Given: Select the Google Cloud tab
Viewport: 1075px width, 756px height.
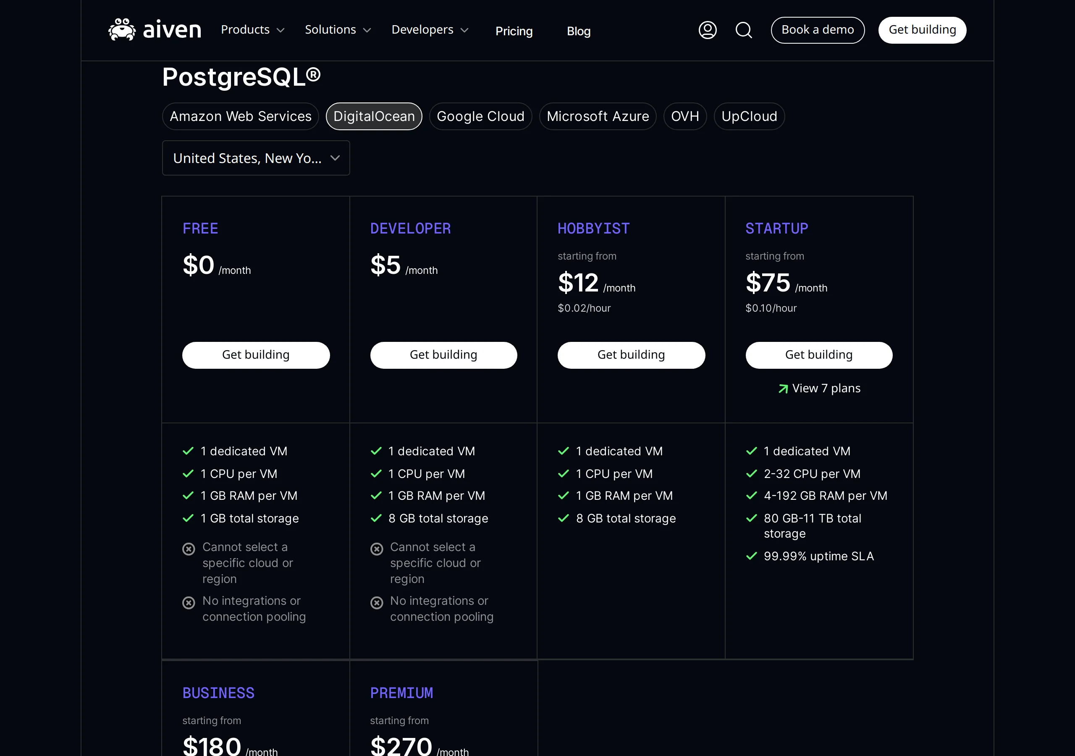Looking at the screenshot, I should (x=480, y=116).
